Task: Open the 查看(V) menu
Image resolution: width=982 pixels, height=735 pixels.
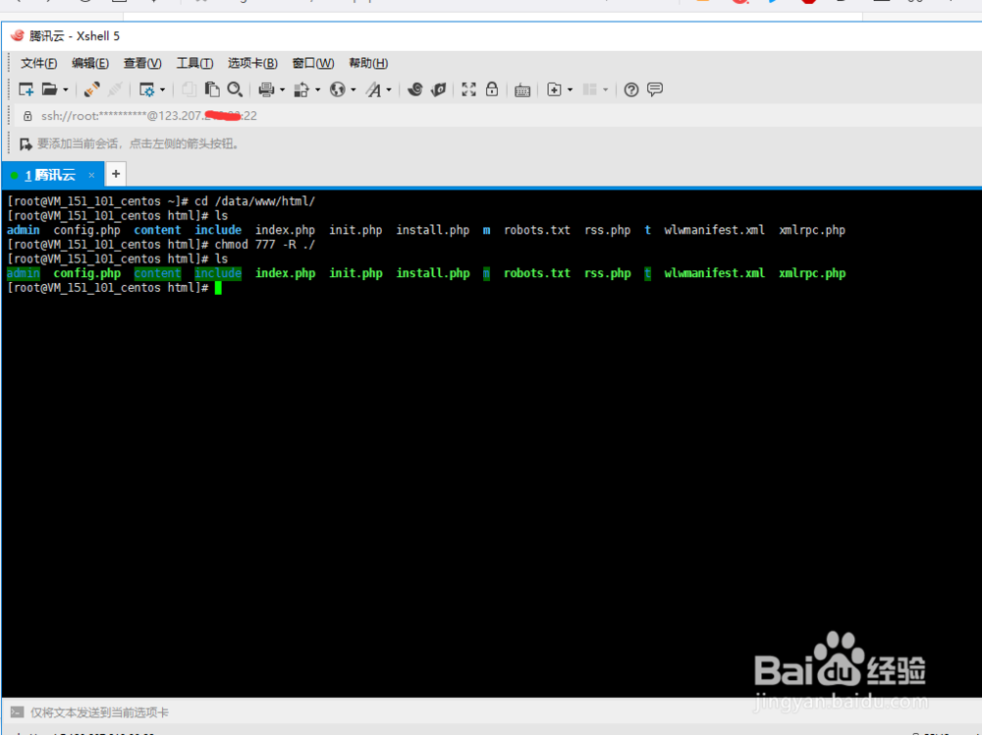Action: click(142, 63)
